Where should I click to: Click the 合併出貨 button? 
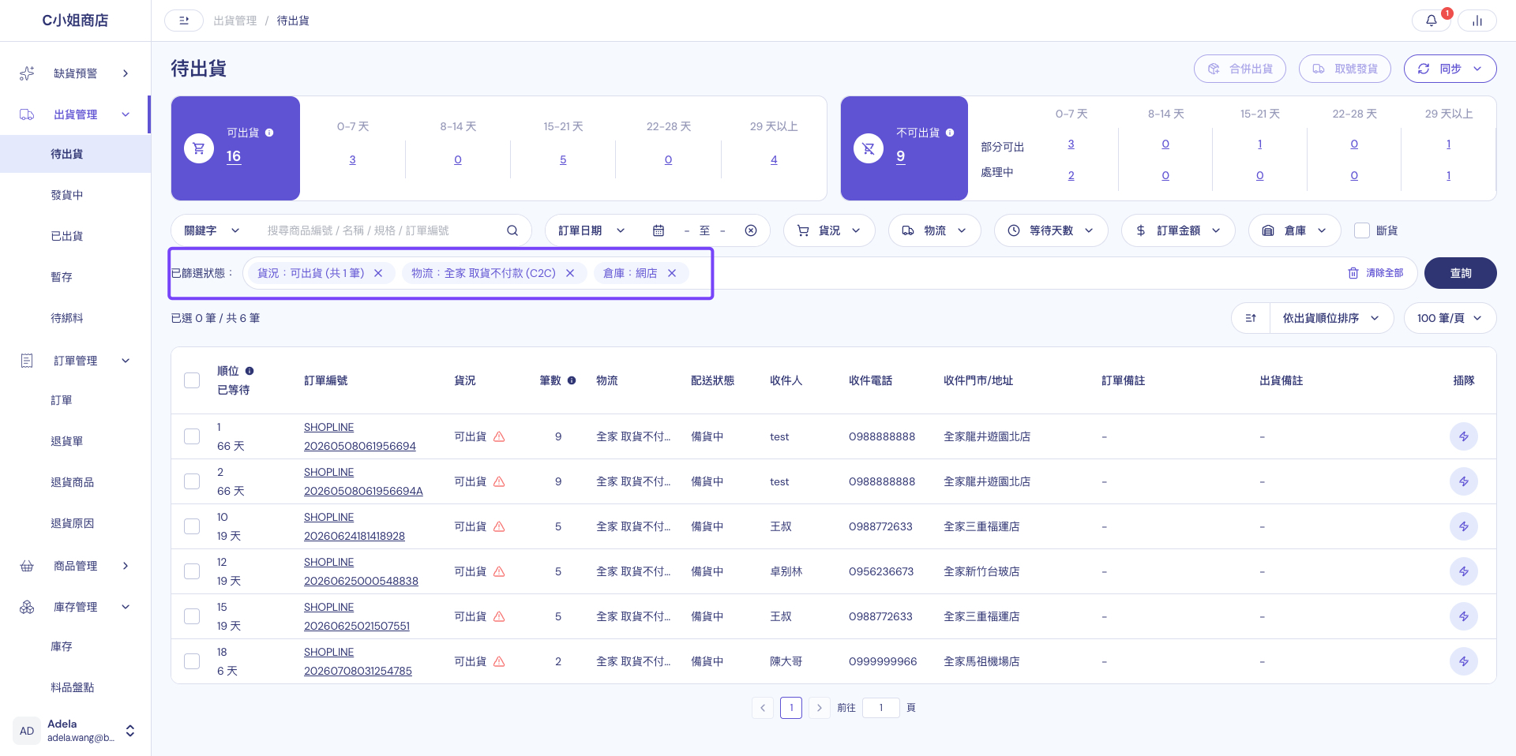[1240, 69]
